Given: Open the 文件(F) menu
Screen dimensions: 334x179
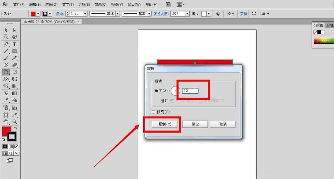Looking at the screenshot, I should [19, 4].
